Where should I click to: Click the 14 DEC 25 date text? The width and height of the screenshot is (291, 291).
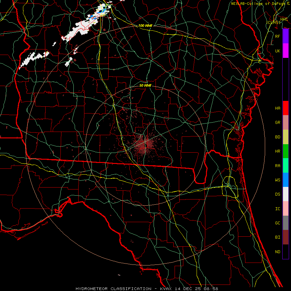(x=188, y=289)
